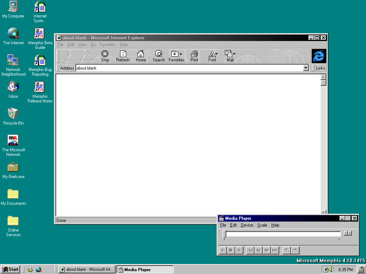Click inside the Address field showing about:blank
Viewport: 366px width, 274px height.
tap(189, 68)
